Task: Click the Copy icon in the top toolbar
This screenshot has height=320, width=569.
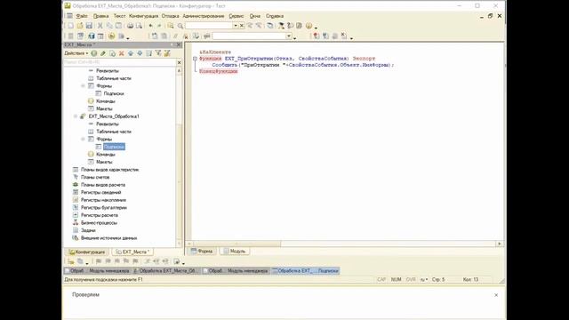Action: coord(109,26)
